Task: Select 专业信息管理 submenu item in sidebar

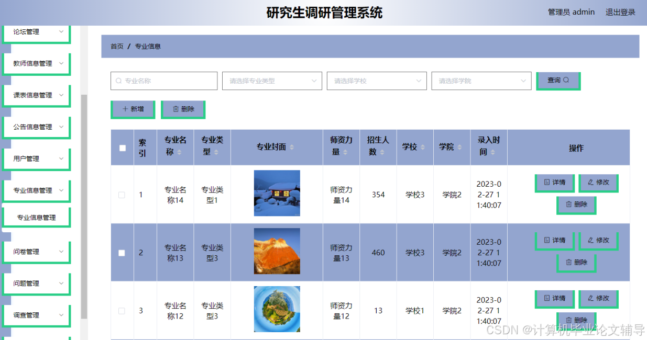Action: click(x=36, y=216)
